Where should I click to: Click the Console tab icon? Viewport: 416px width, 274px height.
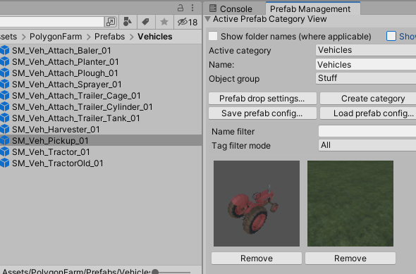point(212,8)
